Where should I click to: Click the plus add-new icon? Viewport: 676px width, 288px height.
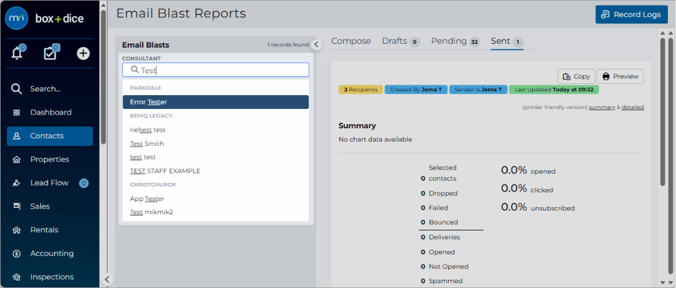[x=83, y=53]
